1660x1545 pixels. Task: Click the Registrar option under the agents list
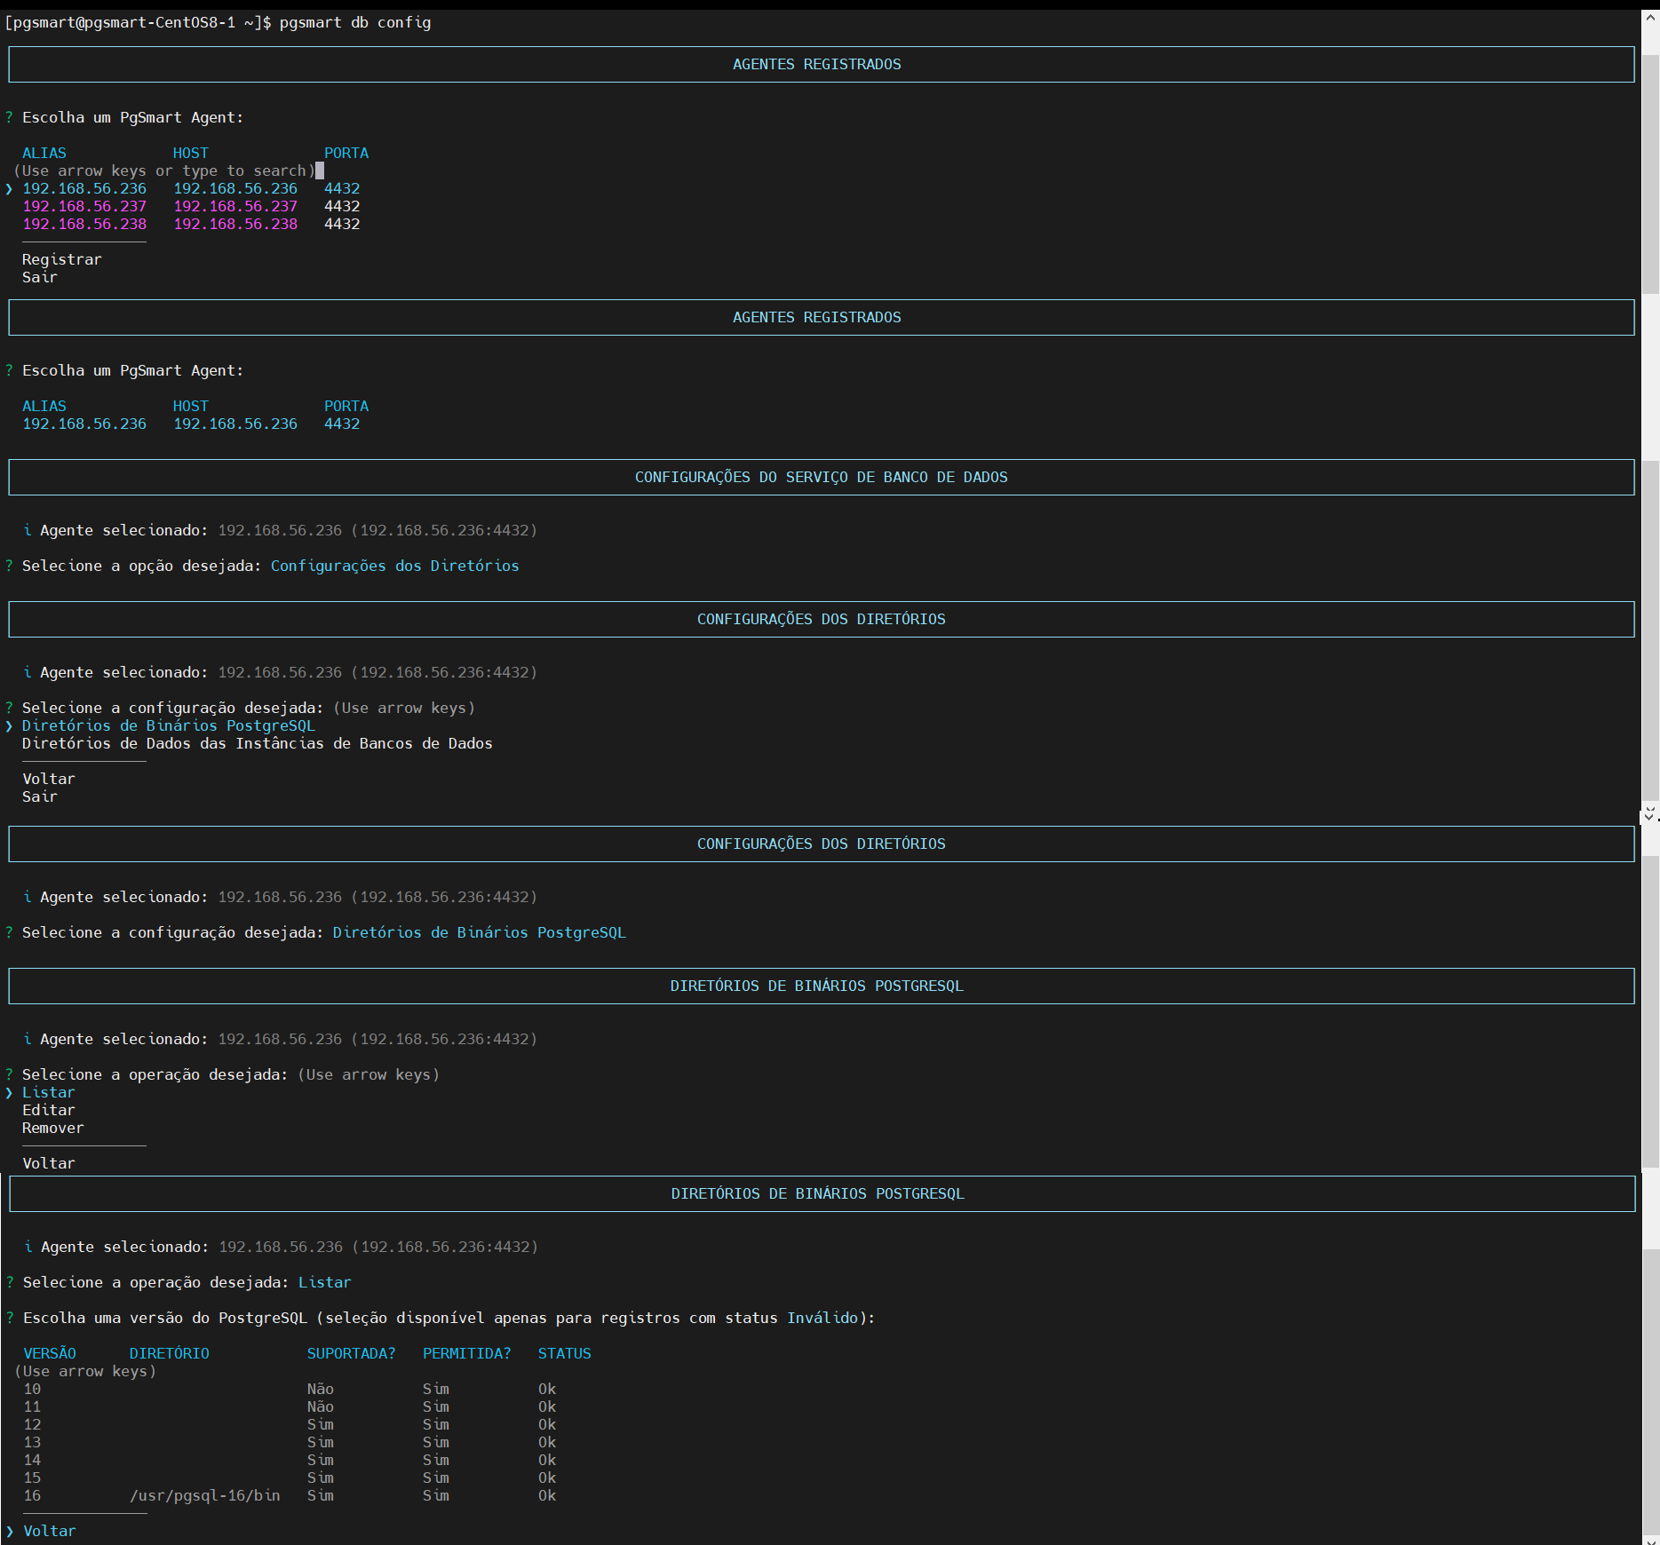[62, 259]
